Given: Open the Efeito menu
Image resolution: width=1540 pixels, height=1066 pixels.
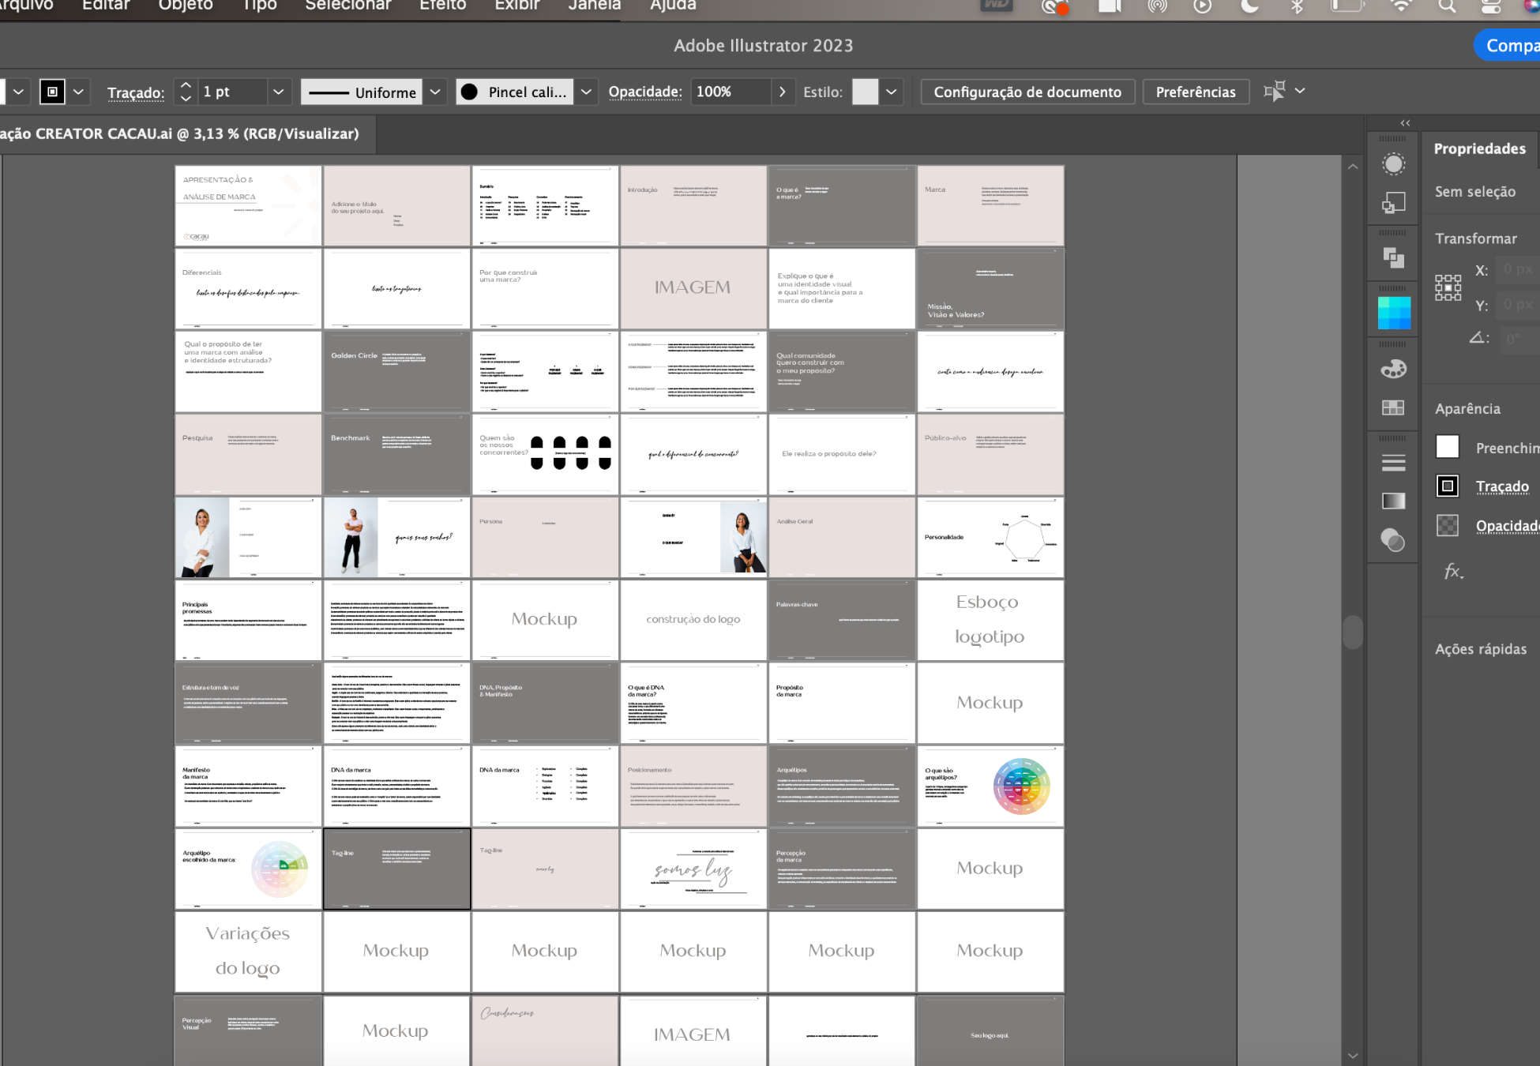Looking at the screenshot, I should pos(442,6).
